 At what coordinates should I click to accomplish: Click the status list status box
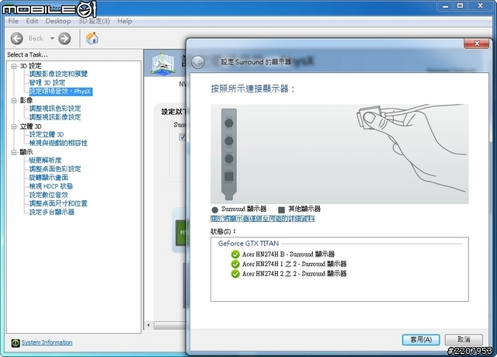click(x=339, y=269)
